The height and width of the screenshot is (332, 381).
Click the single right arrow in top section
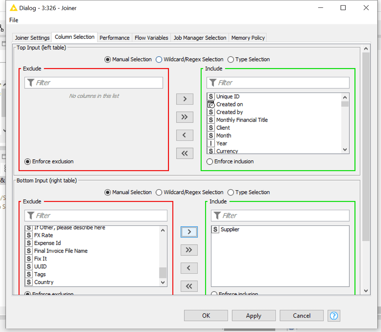185,99
